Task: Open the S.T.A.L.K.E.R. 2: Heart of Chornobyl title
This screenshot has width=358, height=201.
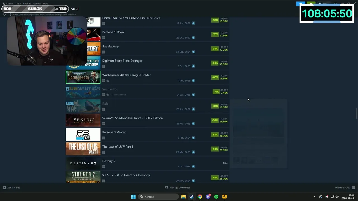Action: coord(126,175)
